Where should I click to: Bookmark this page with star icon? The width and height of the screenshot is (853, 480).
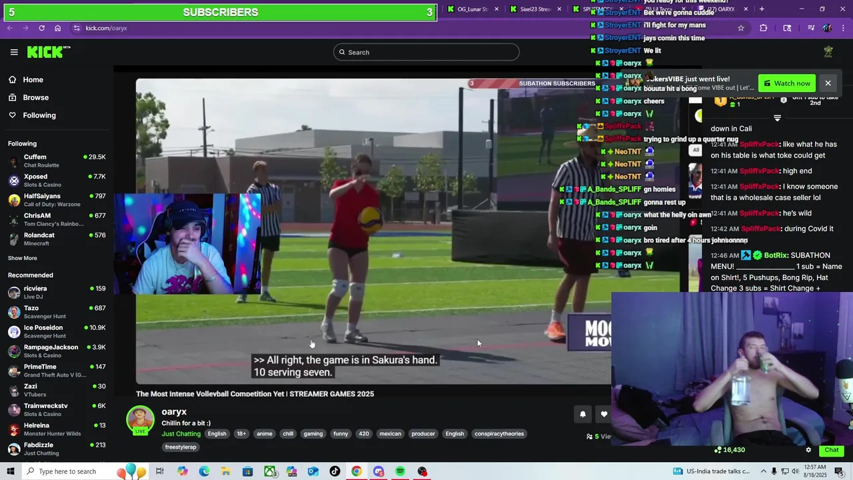740,28
